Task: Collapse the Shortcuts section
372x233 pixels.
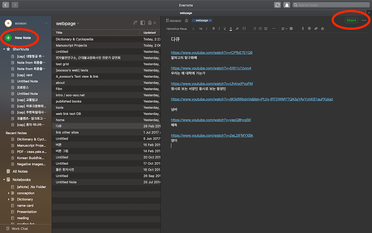Action: tap(4, 49)
